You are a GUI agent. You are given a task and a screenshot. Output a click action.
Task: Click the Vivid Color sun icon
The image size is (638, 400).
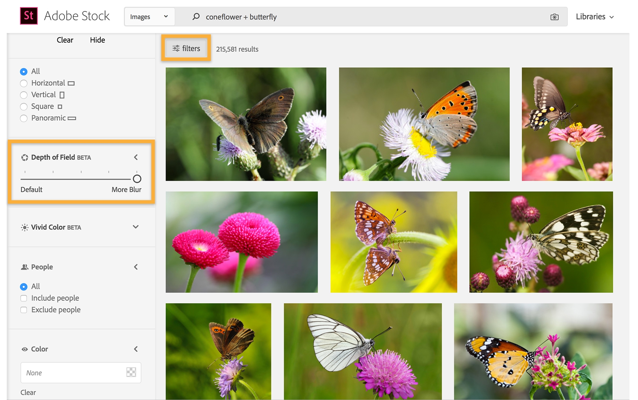click(24, 227)
